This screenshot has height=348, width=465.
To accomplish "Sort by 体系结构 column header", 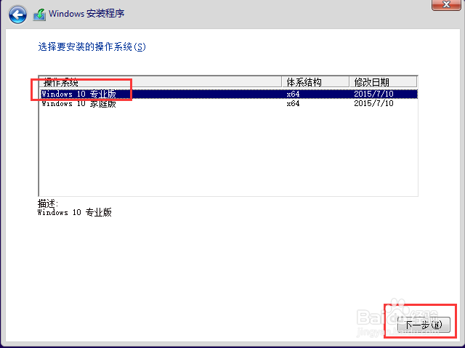I will pyautogui.click(x=315, y=82).
